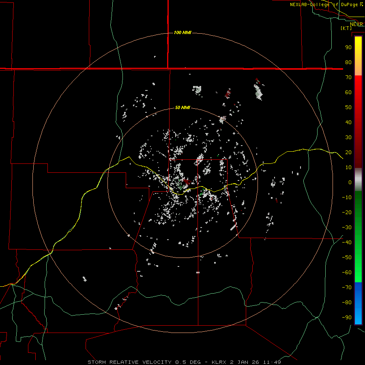365x365 pixels.
Task: Click the [KT] units label
Action: 346,28
